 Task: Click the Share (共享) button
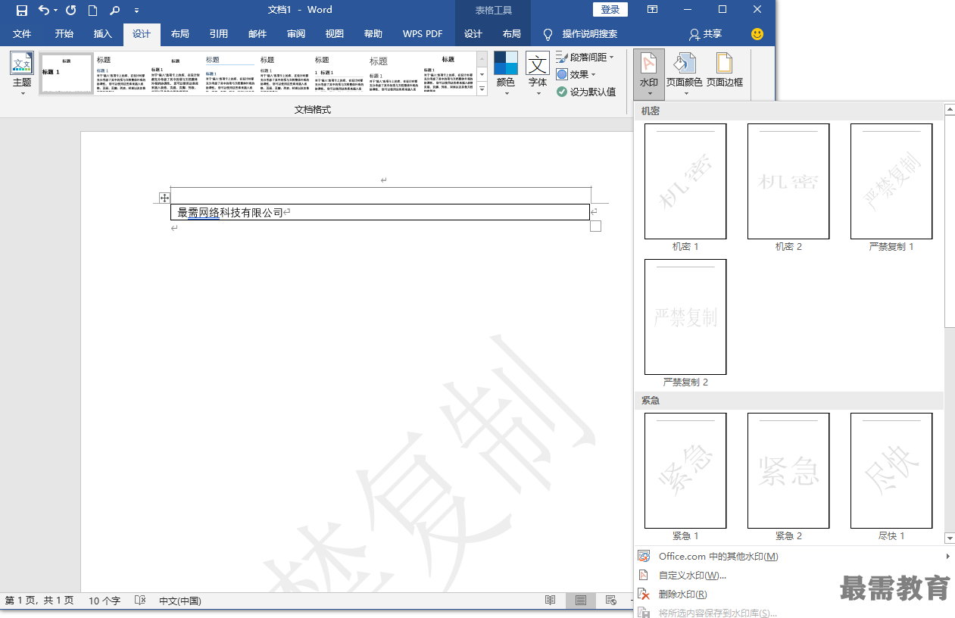pyautogui.click(x=705, y=34)
